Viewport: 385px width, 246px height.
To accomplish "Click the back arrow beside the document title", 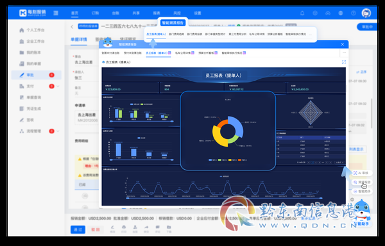I will [x=72, y=26].
